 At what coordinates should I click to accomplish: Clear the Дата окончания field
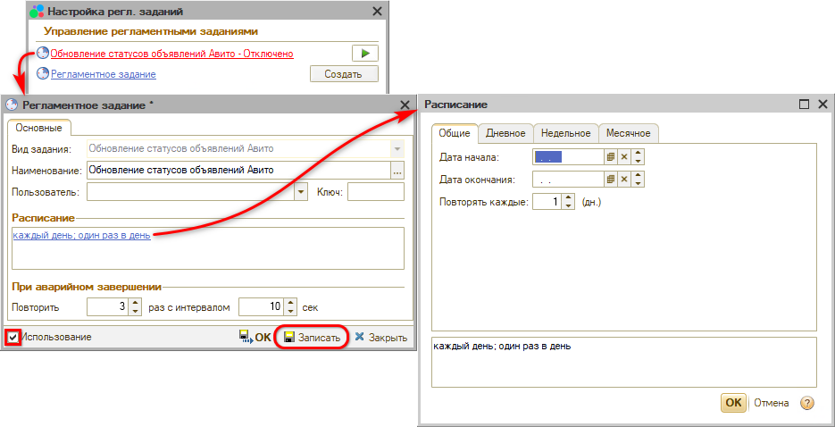coord(624,180)
